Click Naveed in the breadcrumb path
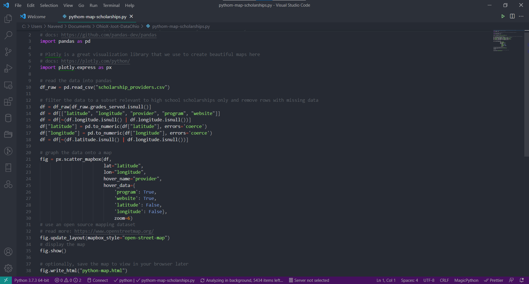This screenshot has height=284, width=529. coord(55,26)
